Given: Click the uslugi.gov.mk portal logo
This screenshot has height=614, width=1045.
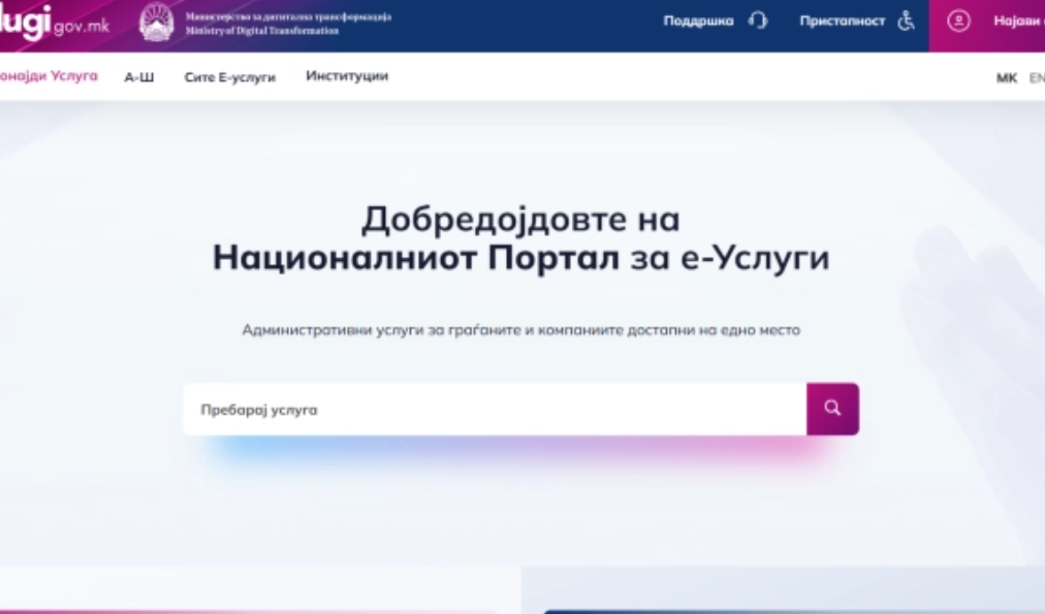Looking at the screenshot, I should [x=53, y=24].
